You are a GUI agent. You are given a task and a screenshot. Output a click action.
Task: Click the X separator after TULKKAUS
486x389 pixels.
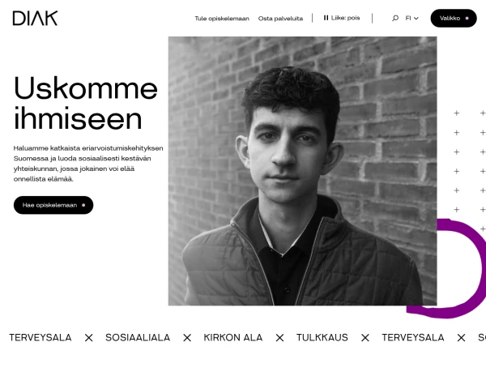pos(365,338)
